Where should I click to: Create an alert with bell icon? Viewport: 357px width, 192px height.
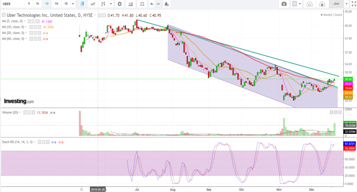(166, 4)
